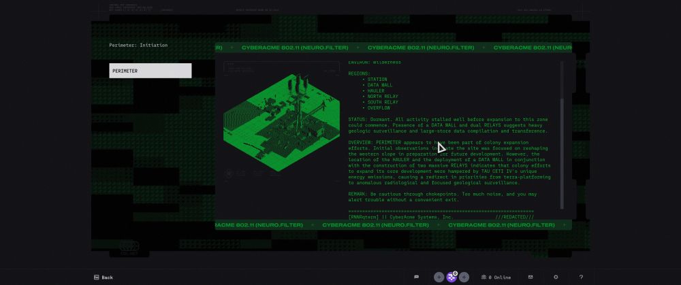Open the settings gear icon

556,278
